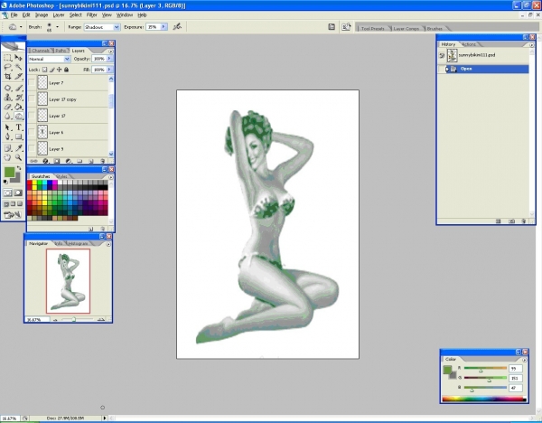Toggle Lock image pixels brush icon
Image resolution: width=542 pixels, height=423 pixels.
click(51, 70)
